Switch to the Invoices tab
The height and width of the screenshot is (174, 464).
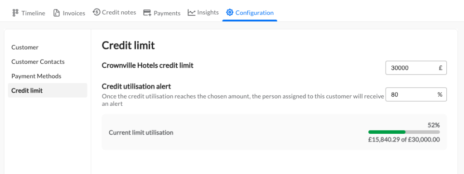tap(69, 13)
